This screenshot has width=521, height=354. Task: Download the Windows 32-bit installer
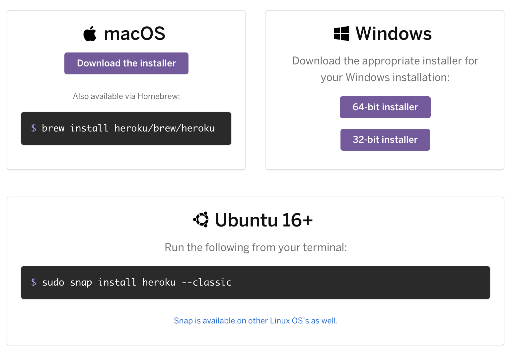point(385,140)
